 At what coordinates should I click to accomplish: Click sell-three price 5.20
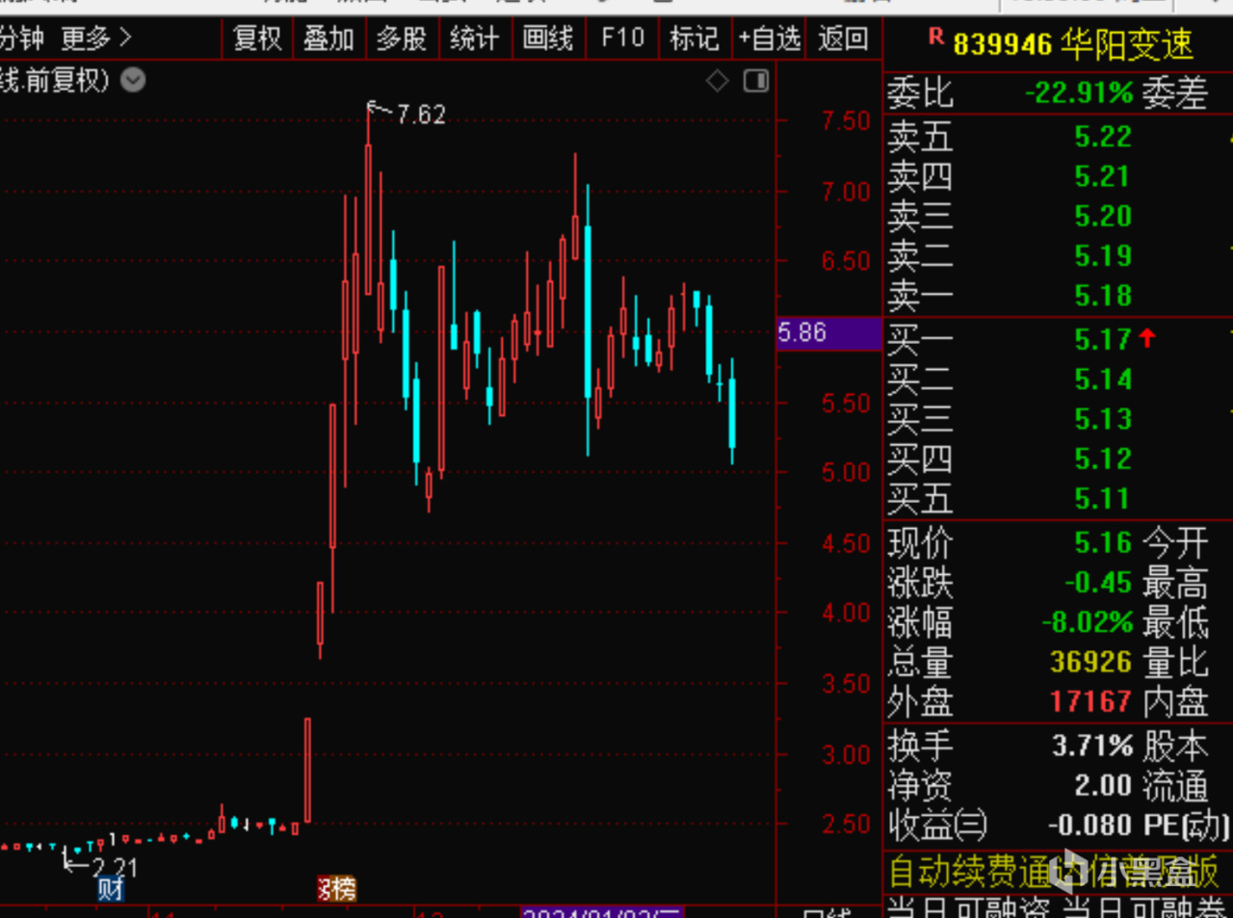1103,217
